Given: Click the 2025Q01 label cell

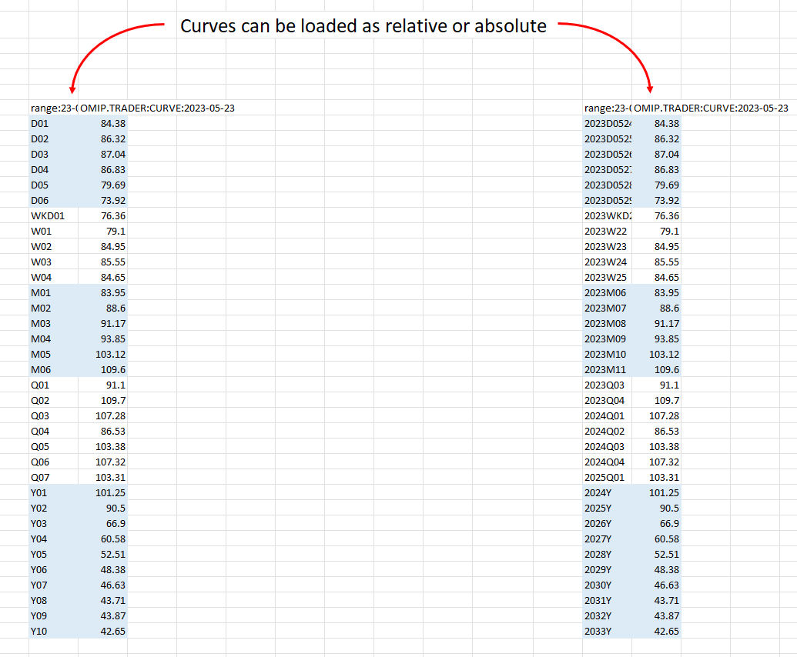Looking at the screenshot, I should coord(607,477).
